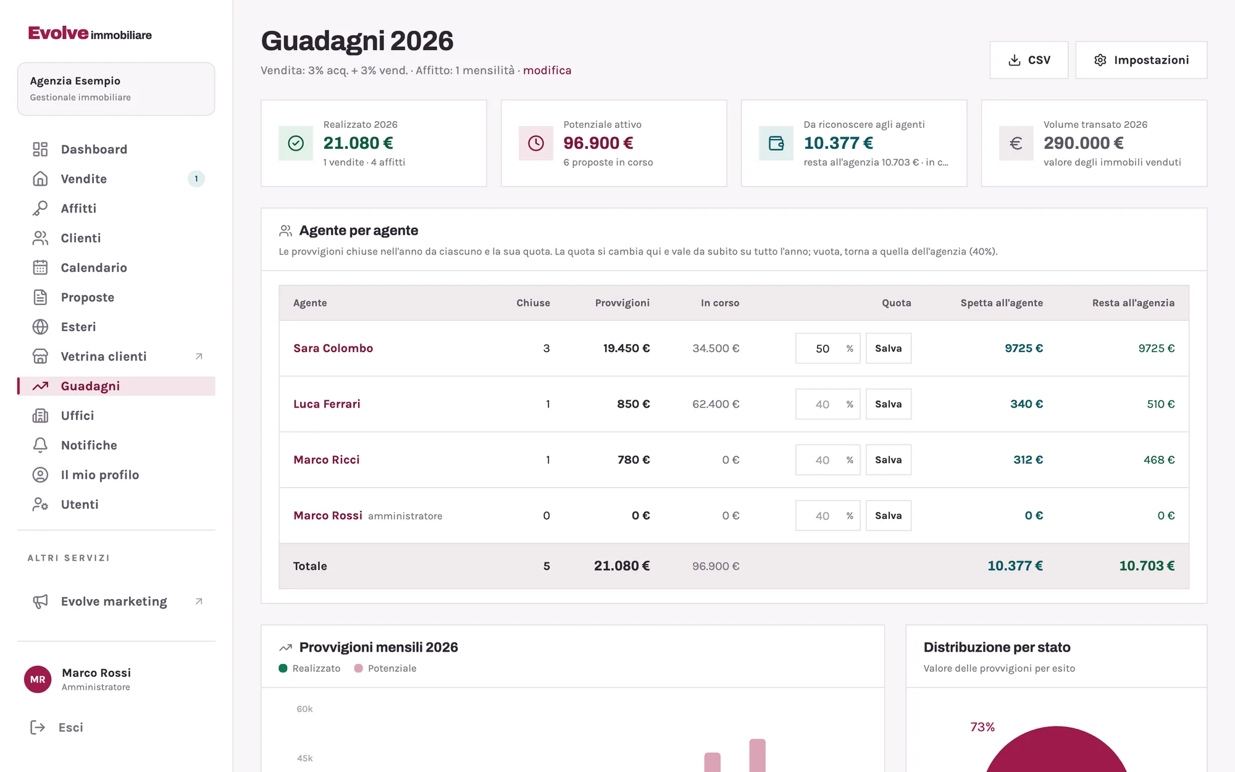Click the Vendite house icon
This screenshot has height=772, width=1235.
(x=40, y=179)
